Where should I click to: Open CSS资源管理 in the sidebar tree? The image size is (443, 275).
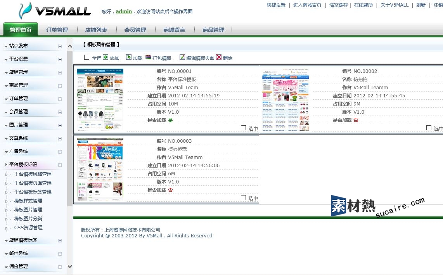(28, 228)
